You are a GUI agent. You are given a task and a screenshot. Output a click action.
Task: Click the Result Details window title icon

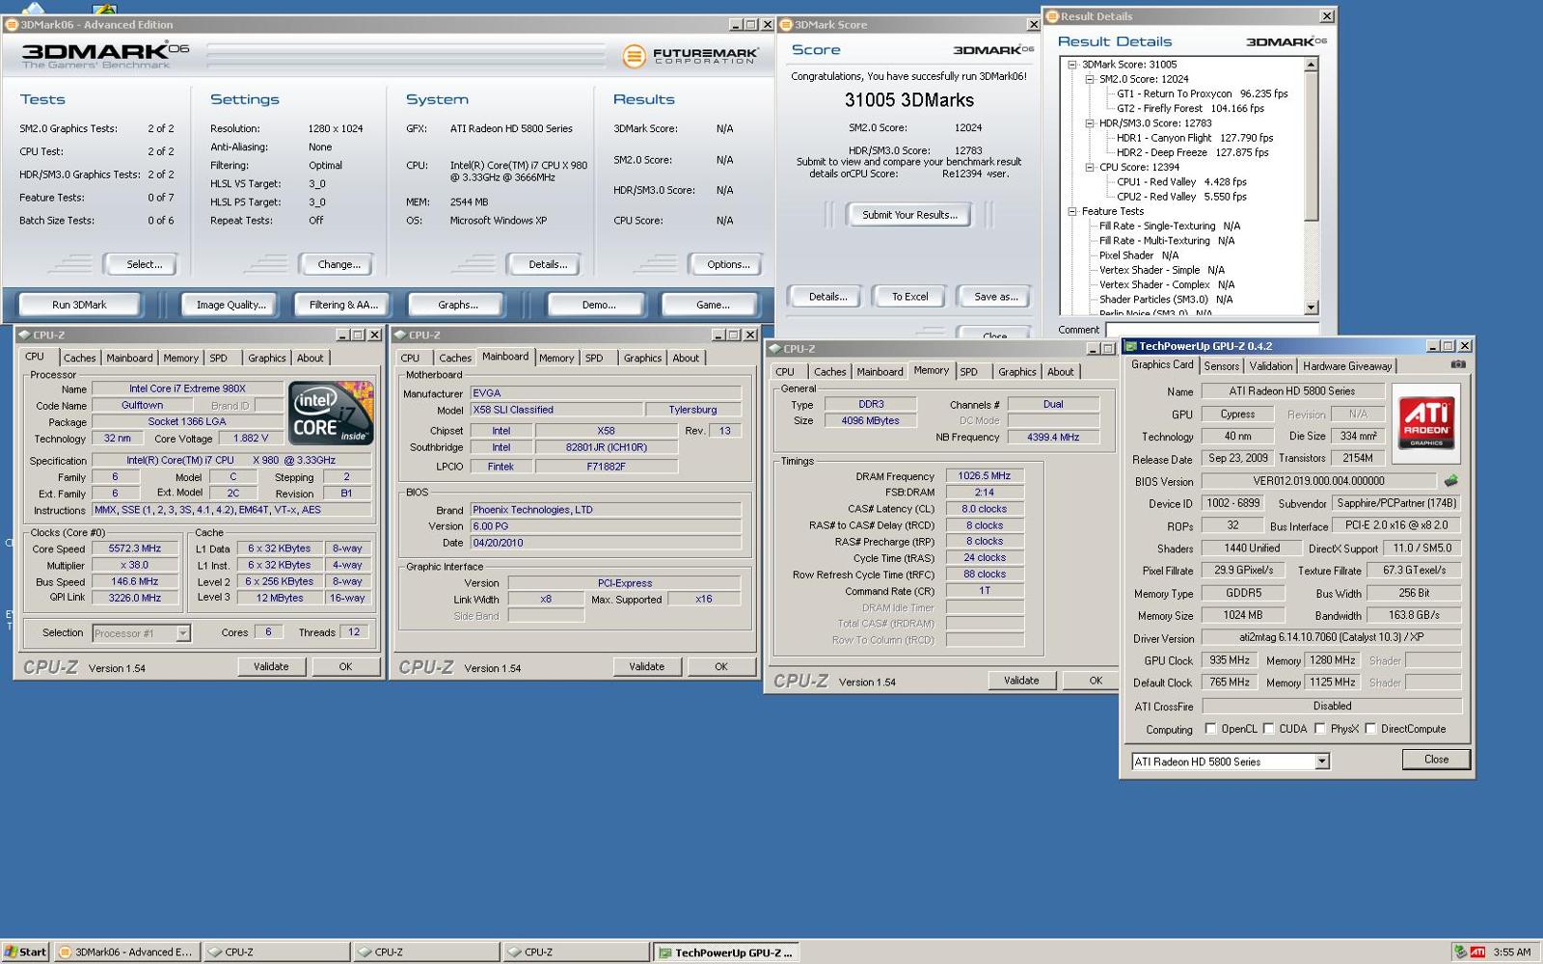(x=1052, y=16)
